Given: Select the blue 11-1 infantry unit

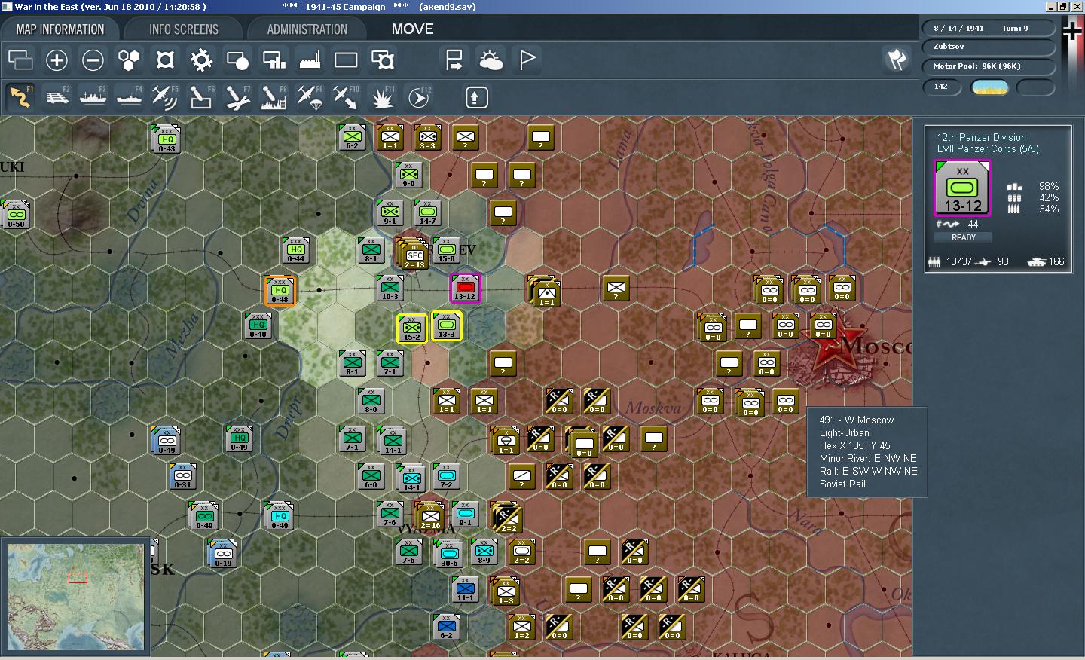Looking at the screenshot, I should (x=465, y=589).
